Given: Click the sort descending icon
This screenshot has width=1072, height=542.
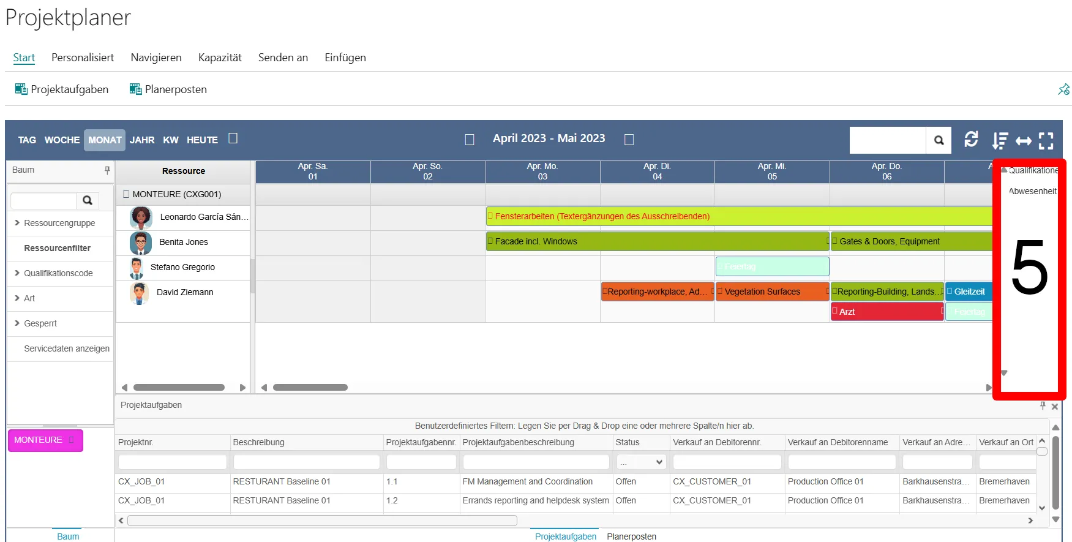Looking at the screenshot, I should pyautogui.click(x=999, y=141).
